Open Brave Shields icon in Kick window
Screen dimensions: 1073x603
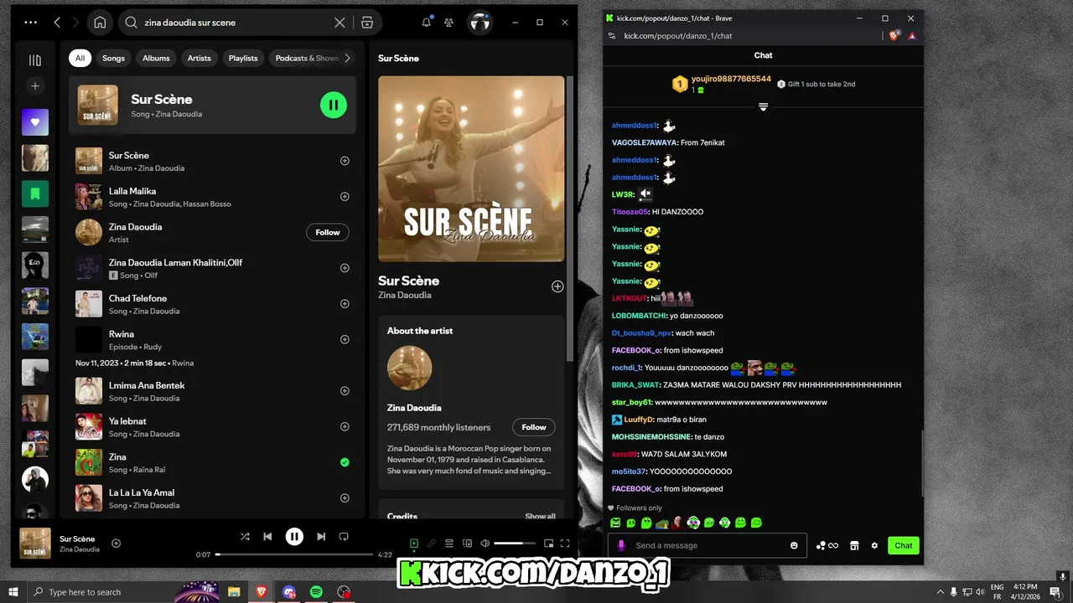pos(894,36)
